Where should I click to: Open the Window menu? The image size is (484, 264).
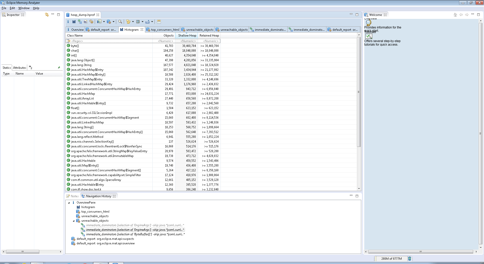[x=24, y=8]
